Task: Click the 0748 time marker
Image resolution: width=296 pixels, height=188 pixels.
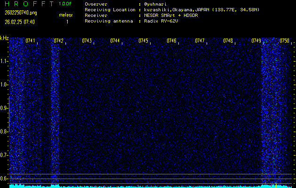Action: pos(228,41)
